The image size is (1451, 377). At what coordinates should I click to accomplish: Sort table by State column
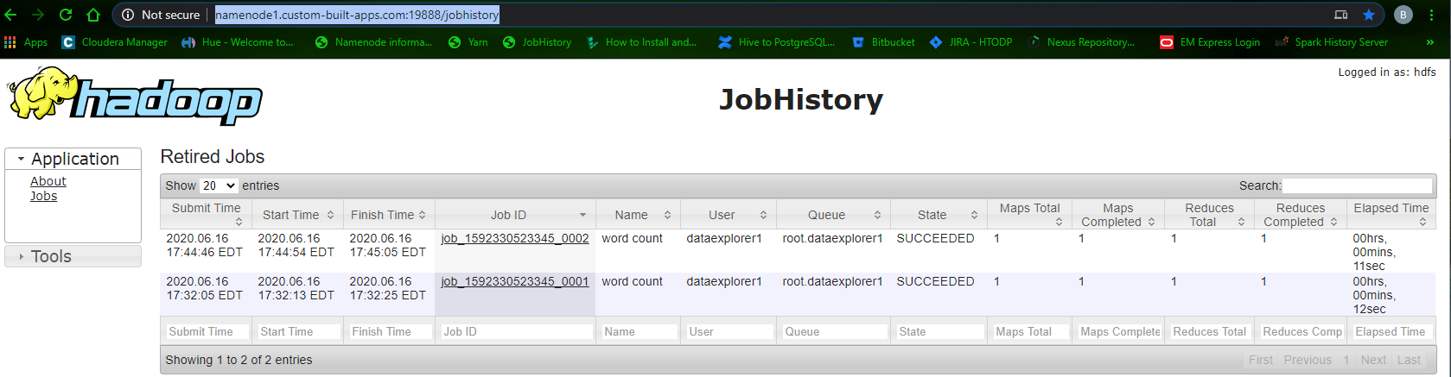939,214
